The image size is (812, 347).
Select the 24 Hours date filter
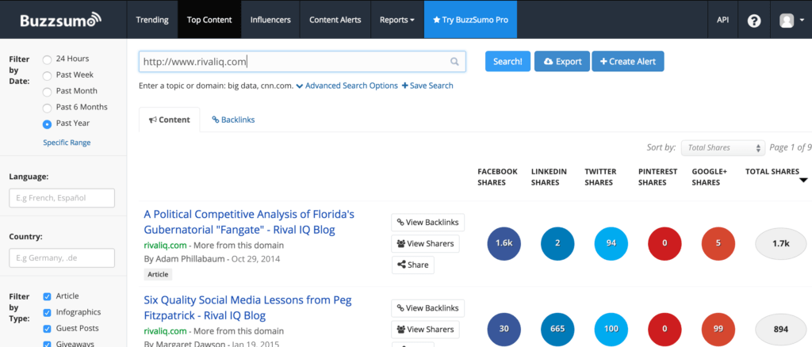[47, 59]
